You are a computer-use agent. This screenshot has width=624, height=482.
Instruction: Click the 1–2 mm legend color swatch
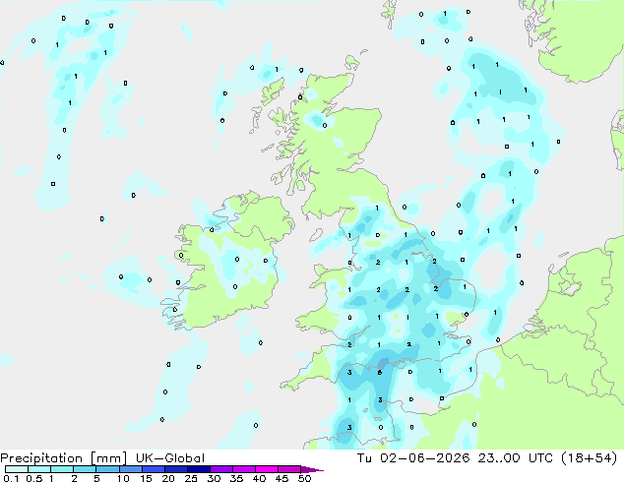[x=62, y=469]
